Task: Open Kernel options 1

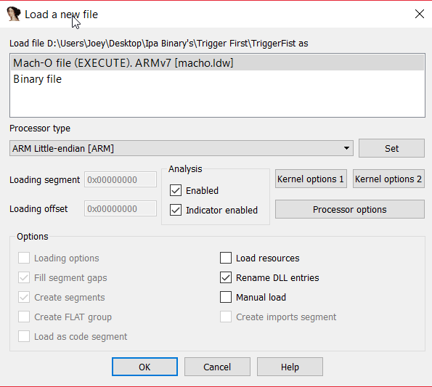Action: pos(311,179)
